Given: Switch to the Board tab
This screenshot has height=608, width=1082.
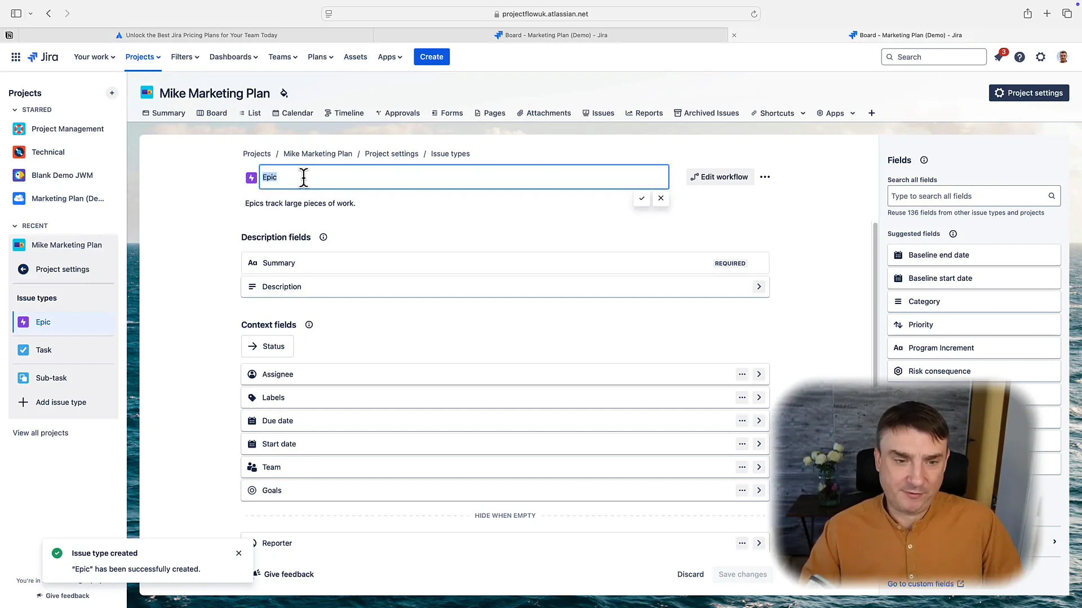Looking at the screenshot, I should pos(211,113).
